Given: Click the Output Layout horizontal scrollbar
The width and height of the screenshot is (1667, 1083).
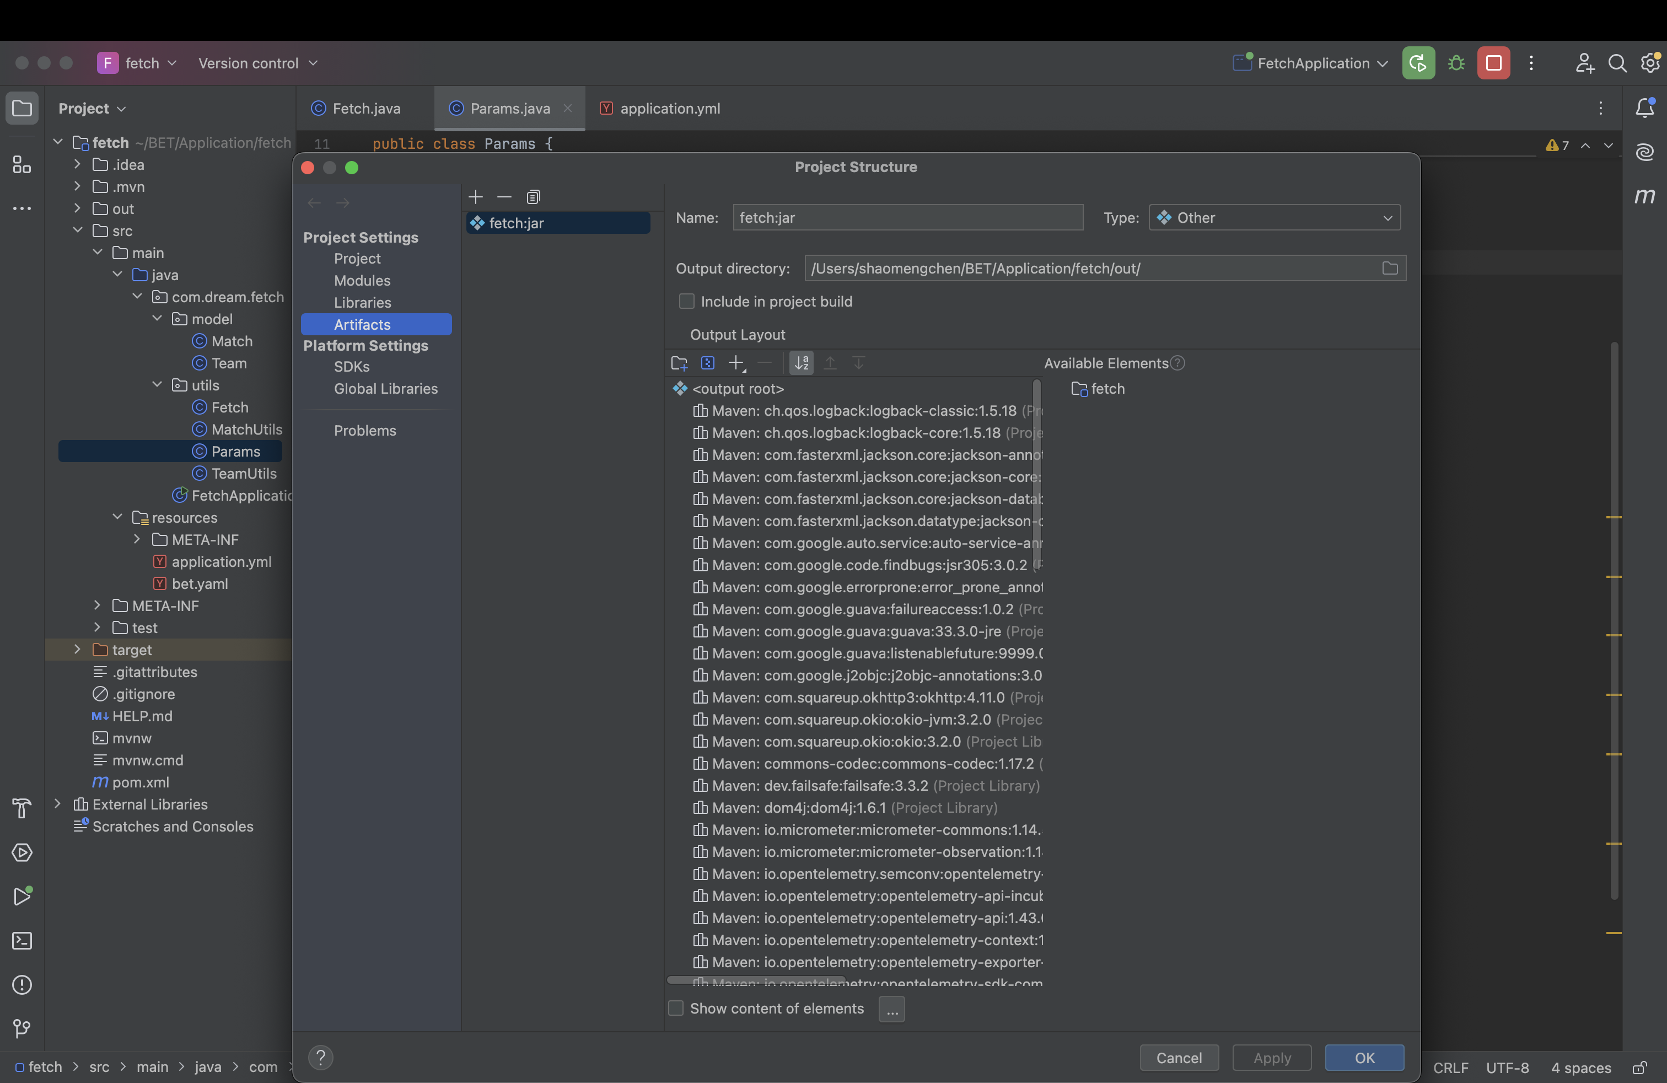Looking at the screenshot, I should 756,979.
